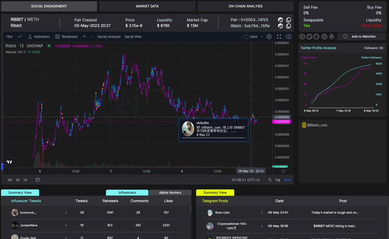Click the gray lock-shaped social icon
Viewport: 389px width, 239px height.
[x=317, y=37]
